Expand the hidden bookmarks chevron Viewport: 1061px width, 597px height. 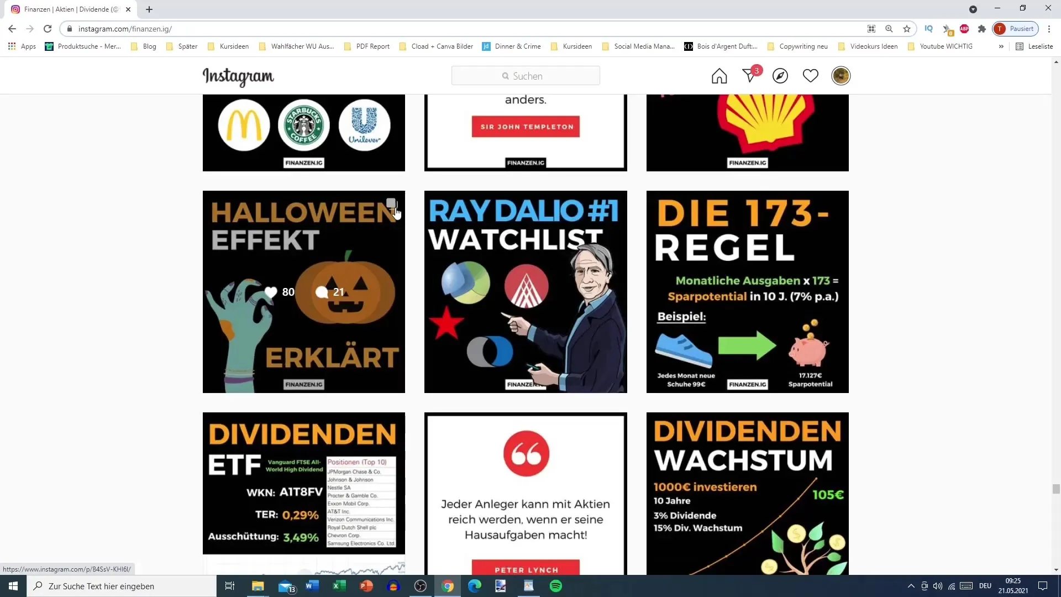coord(1001,46)
